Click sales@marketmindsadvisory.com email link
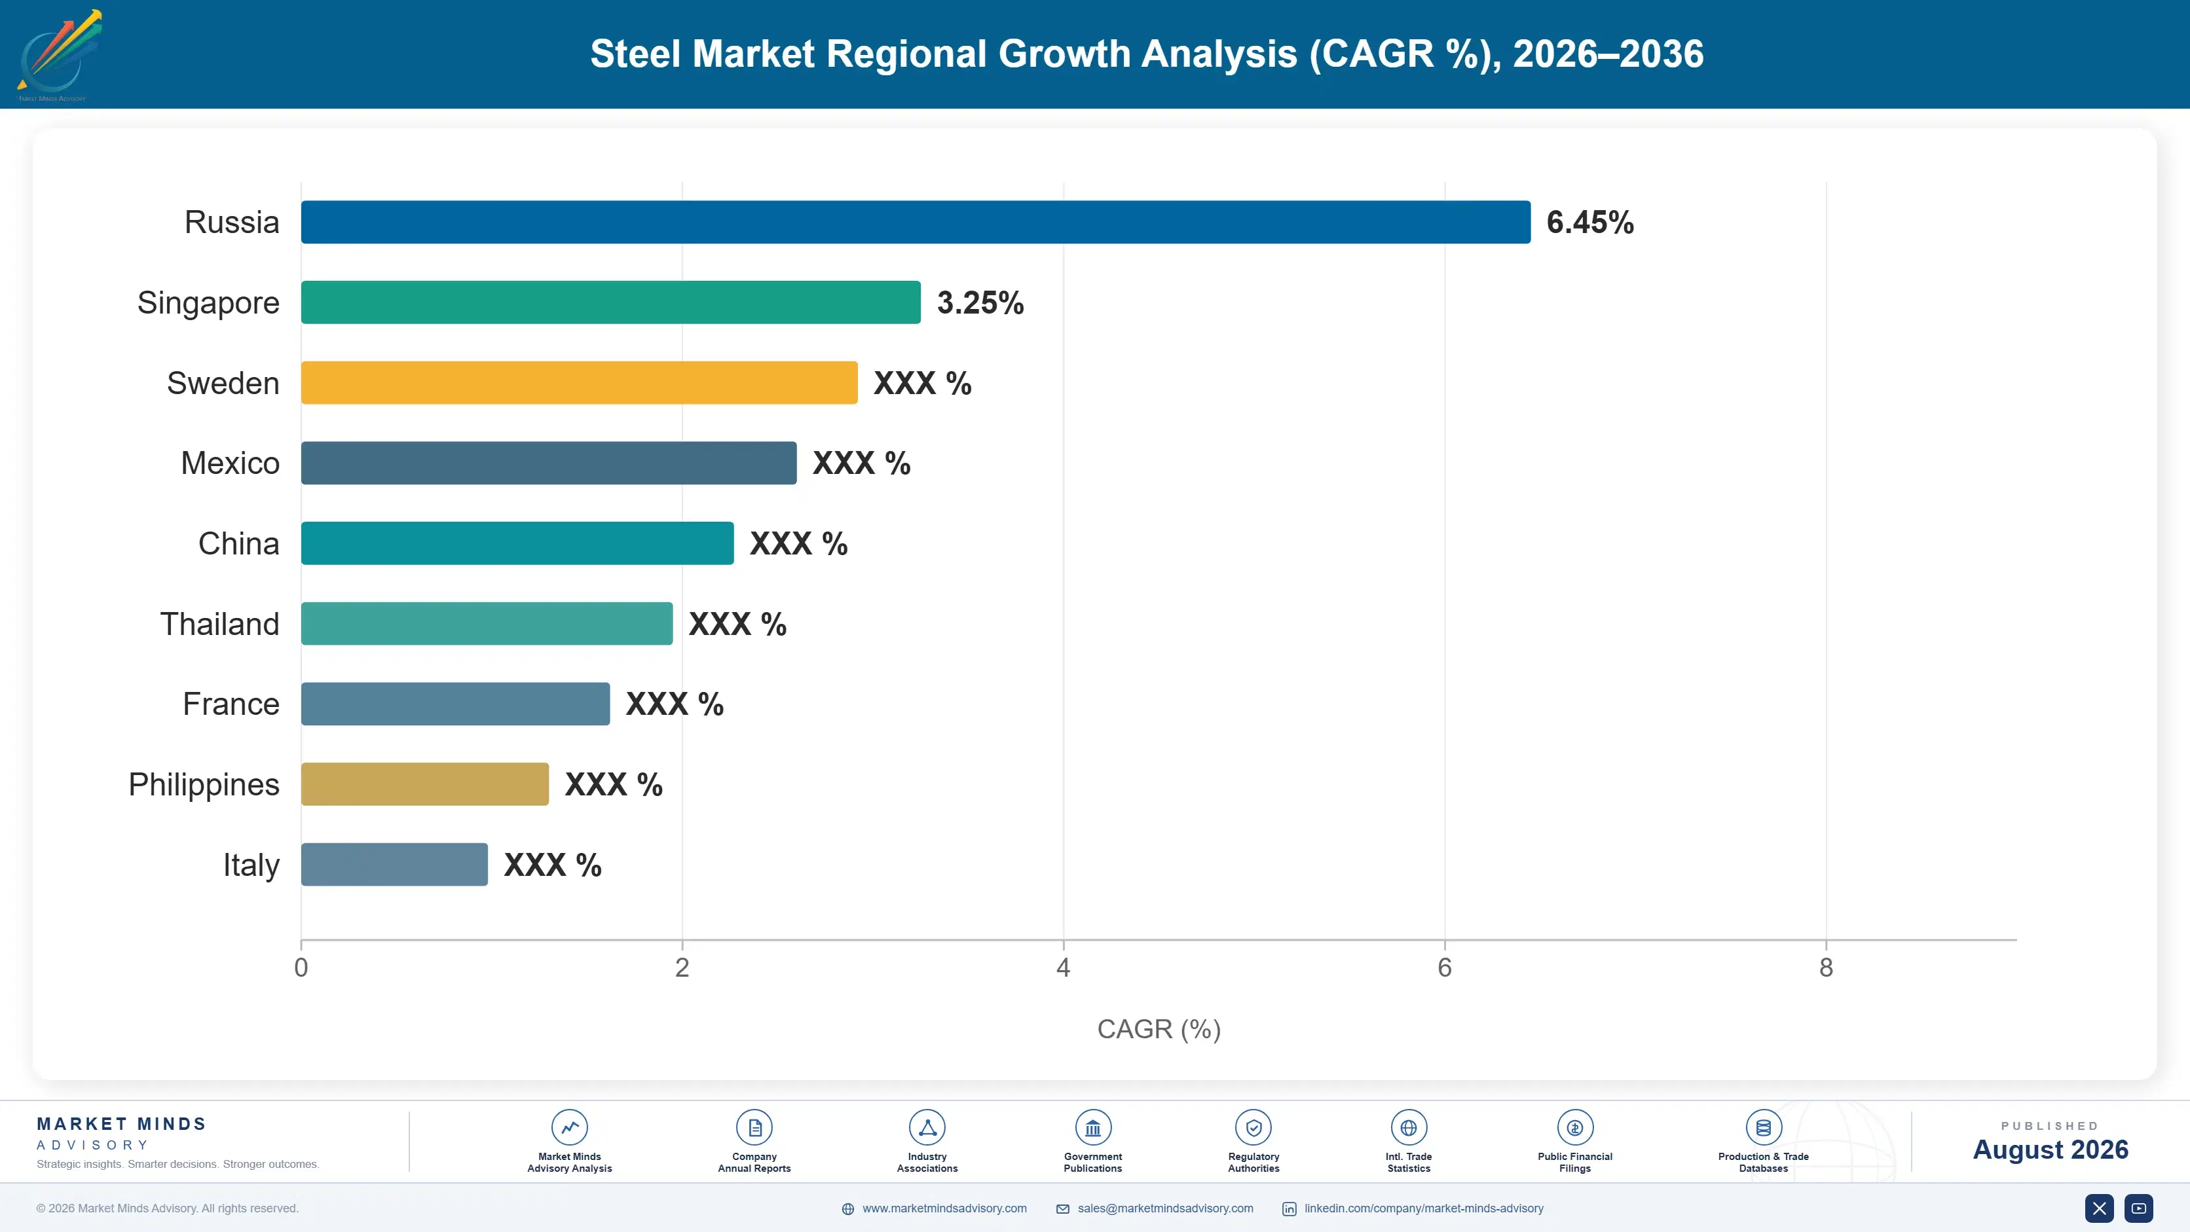This screenshot has height=1232, width=2190. point(1166,1208)
